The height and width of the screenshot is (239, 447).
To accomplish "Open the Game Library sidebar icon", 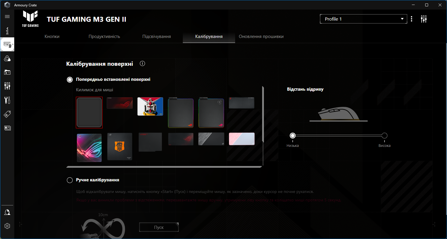I will pos(7,72).
